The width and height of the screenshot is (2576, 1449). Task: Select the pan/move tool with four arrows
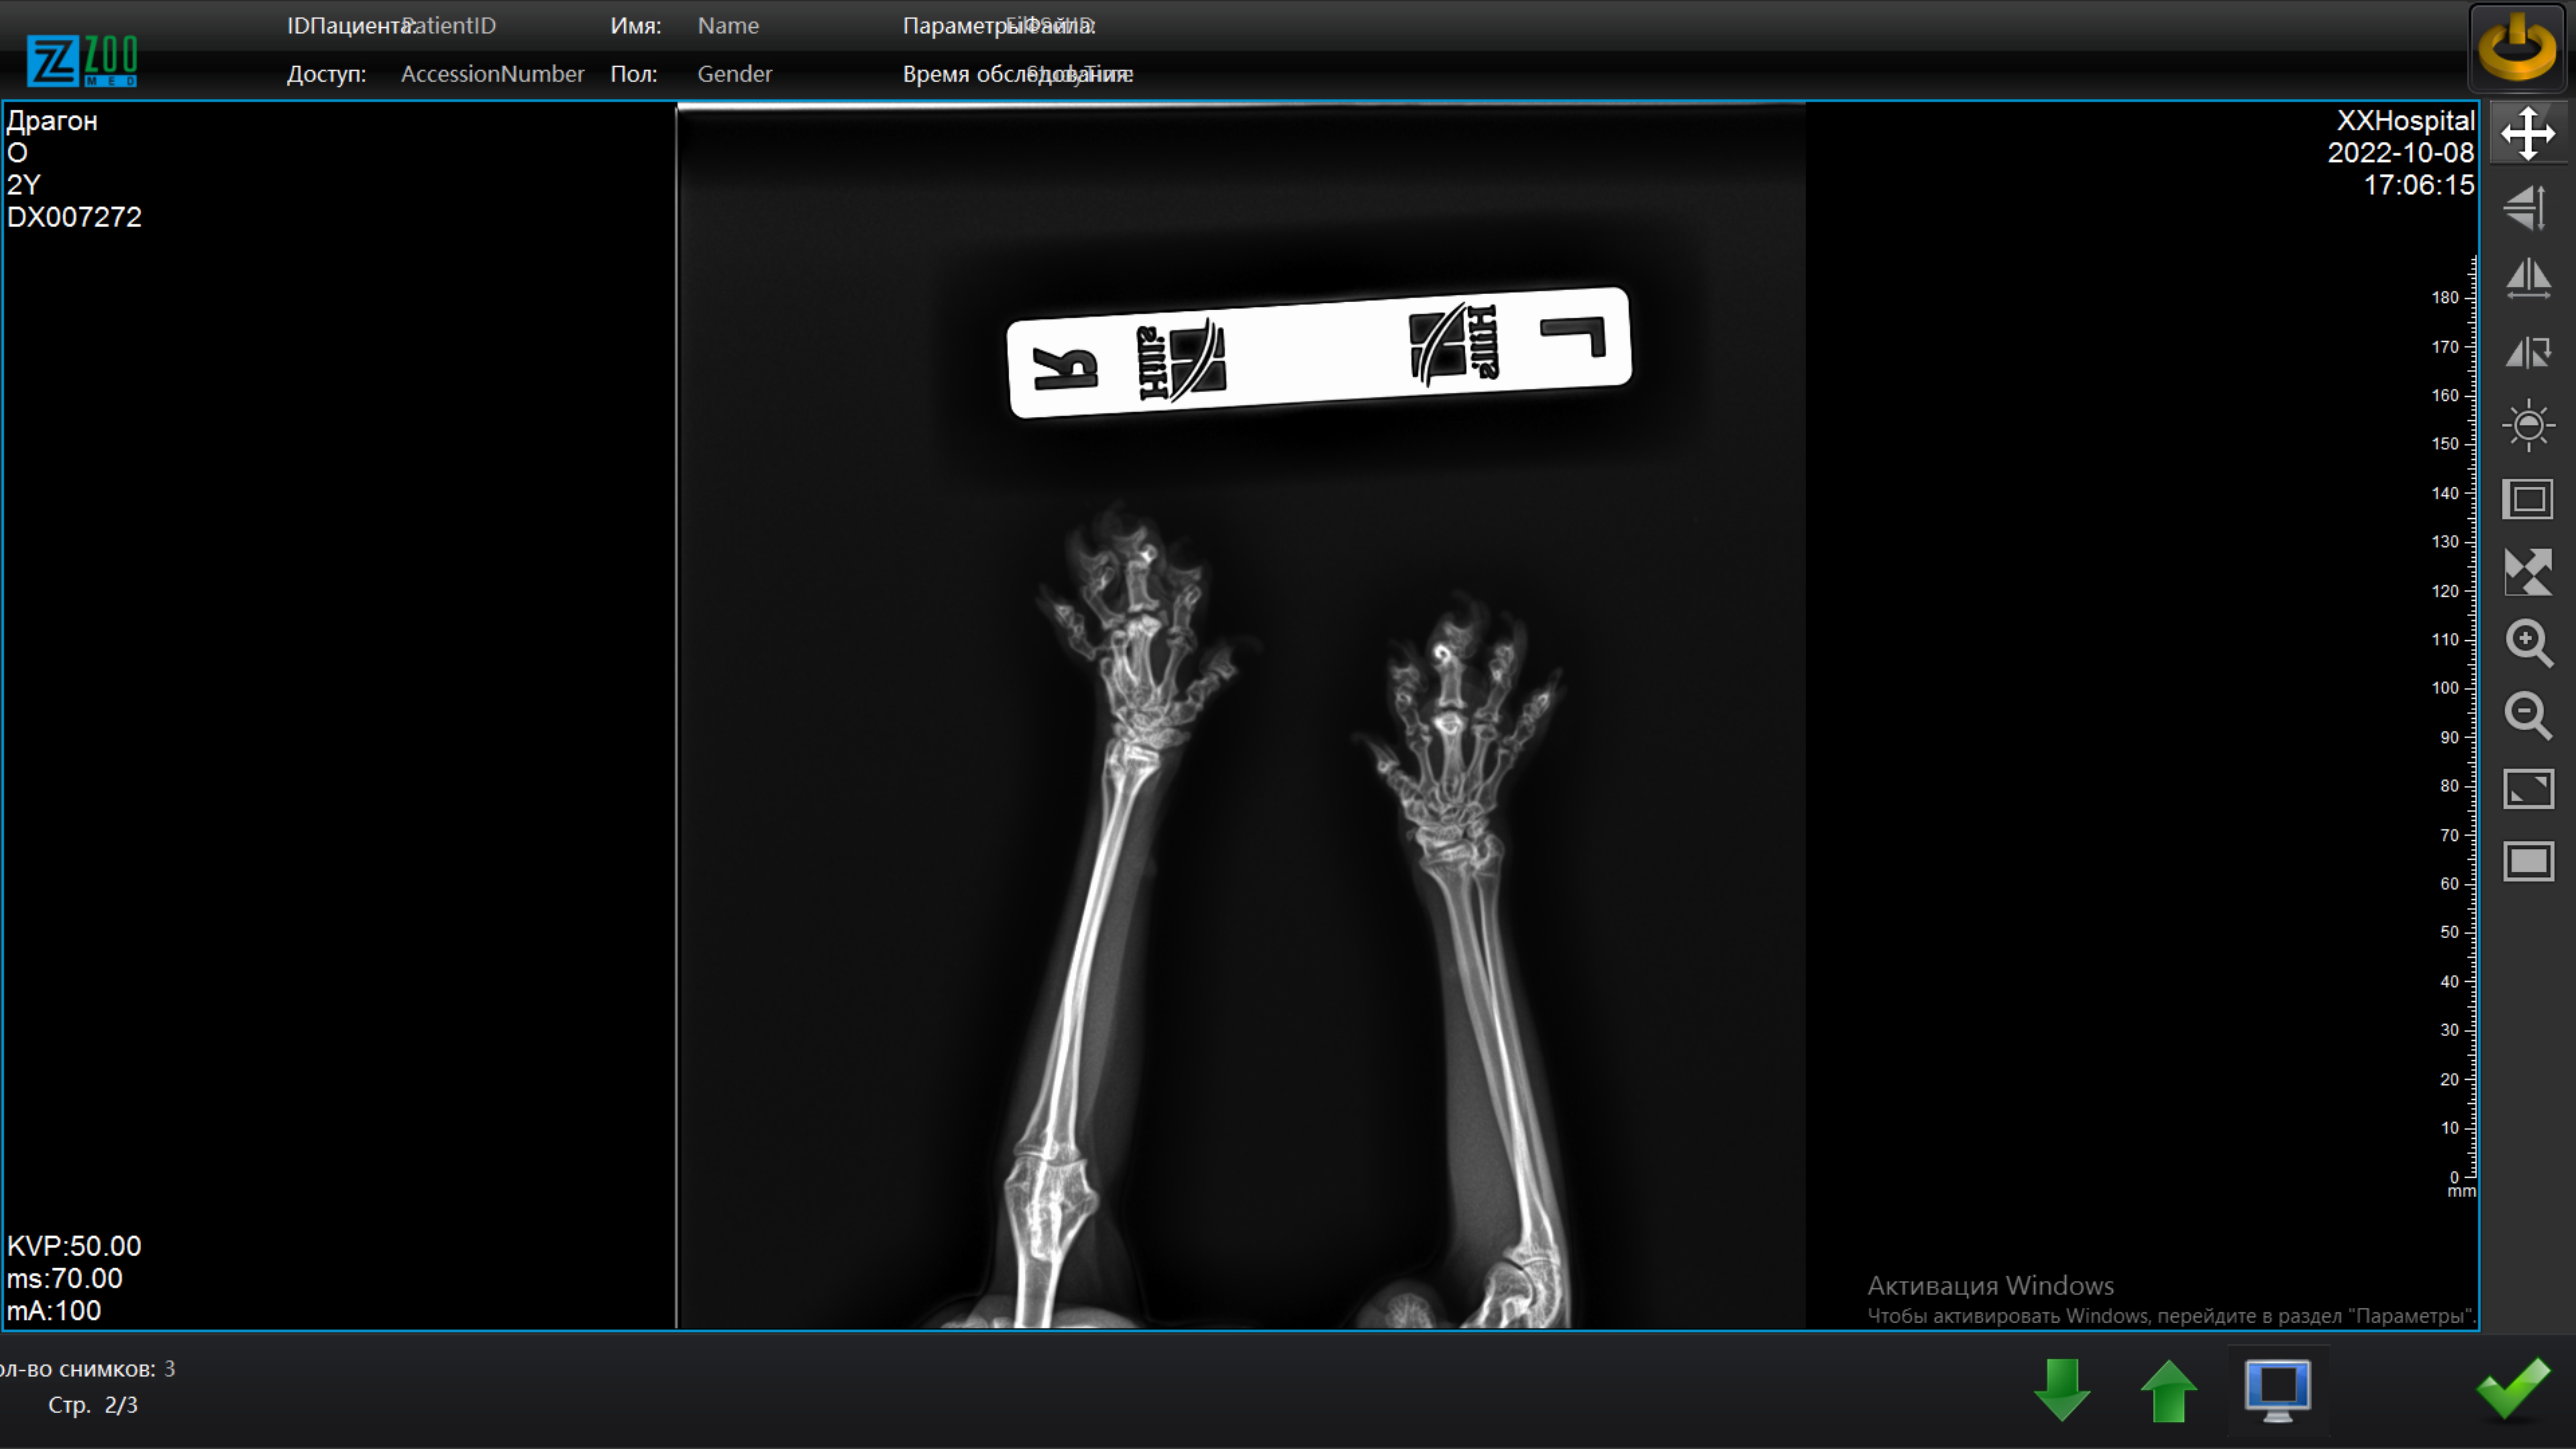[2528, 133]
